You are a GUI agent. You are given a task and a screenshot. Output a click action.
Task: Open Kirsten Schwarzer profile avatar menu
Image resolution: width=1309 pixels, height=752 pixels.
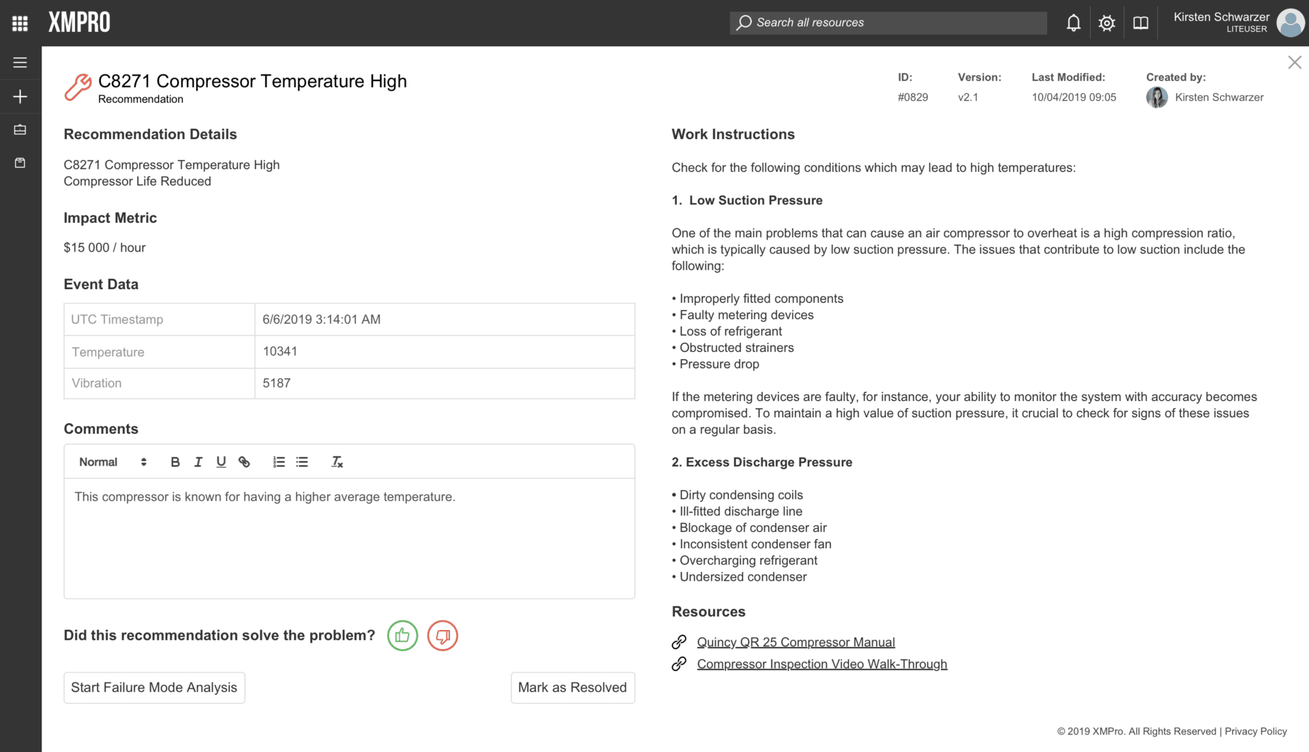(1289, 22)
